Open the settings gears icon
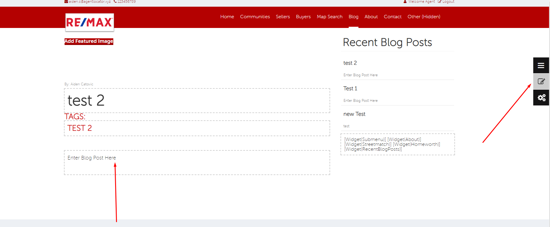 [541, 98]
